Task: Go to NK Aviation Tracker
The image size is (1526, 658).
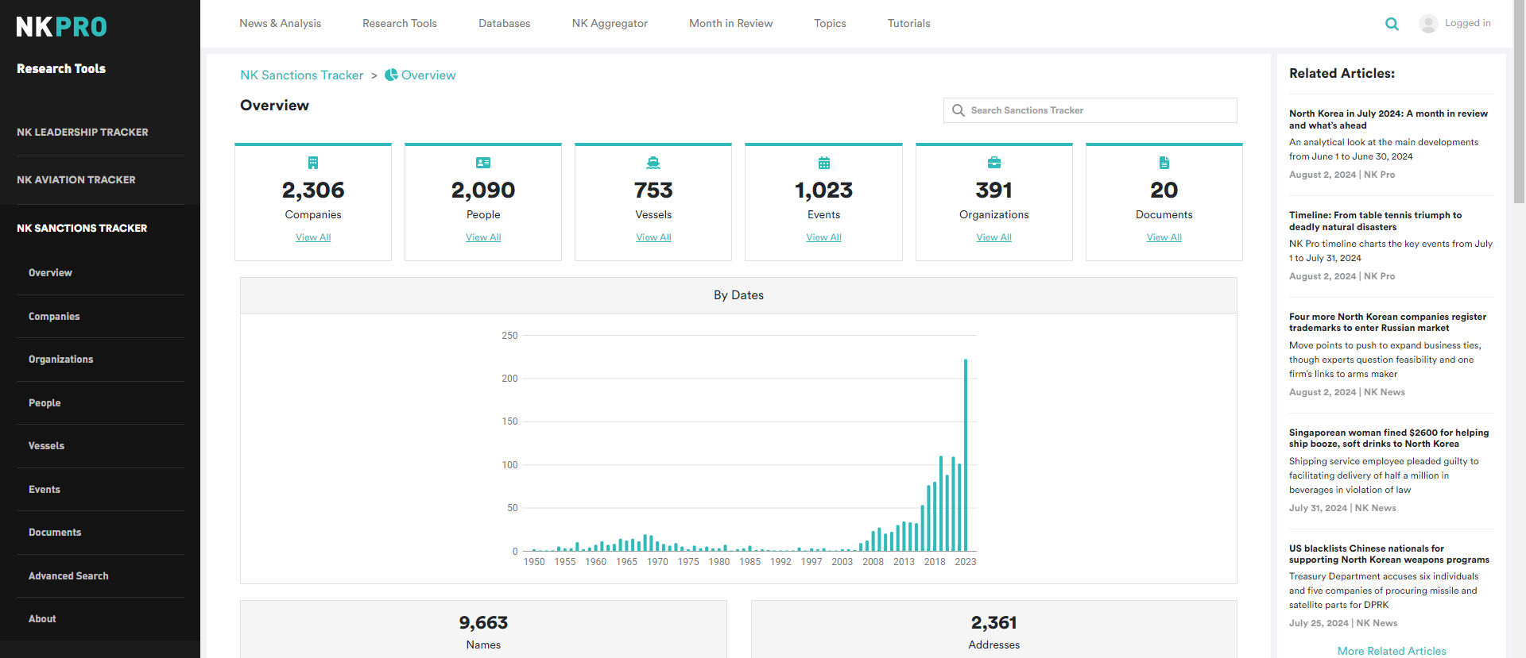Action: 76,180
